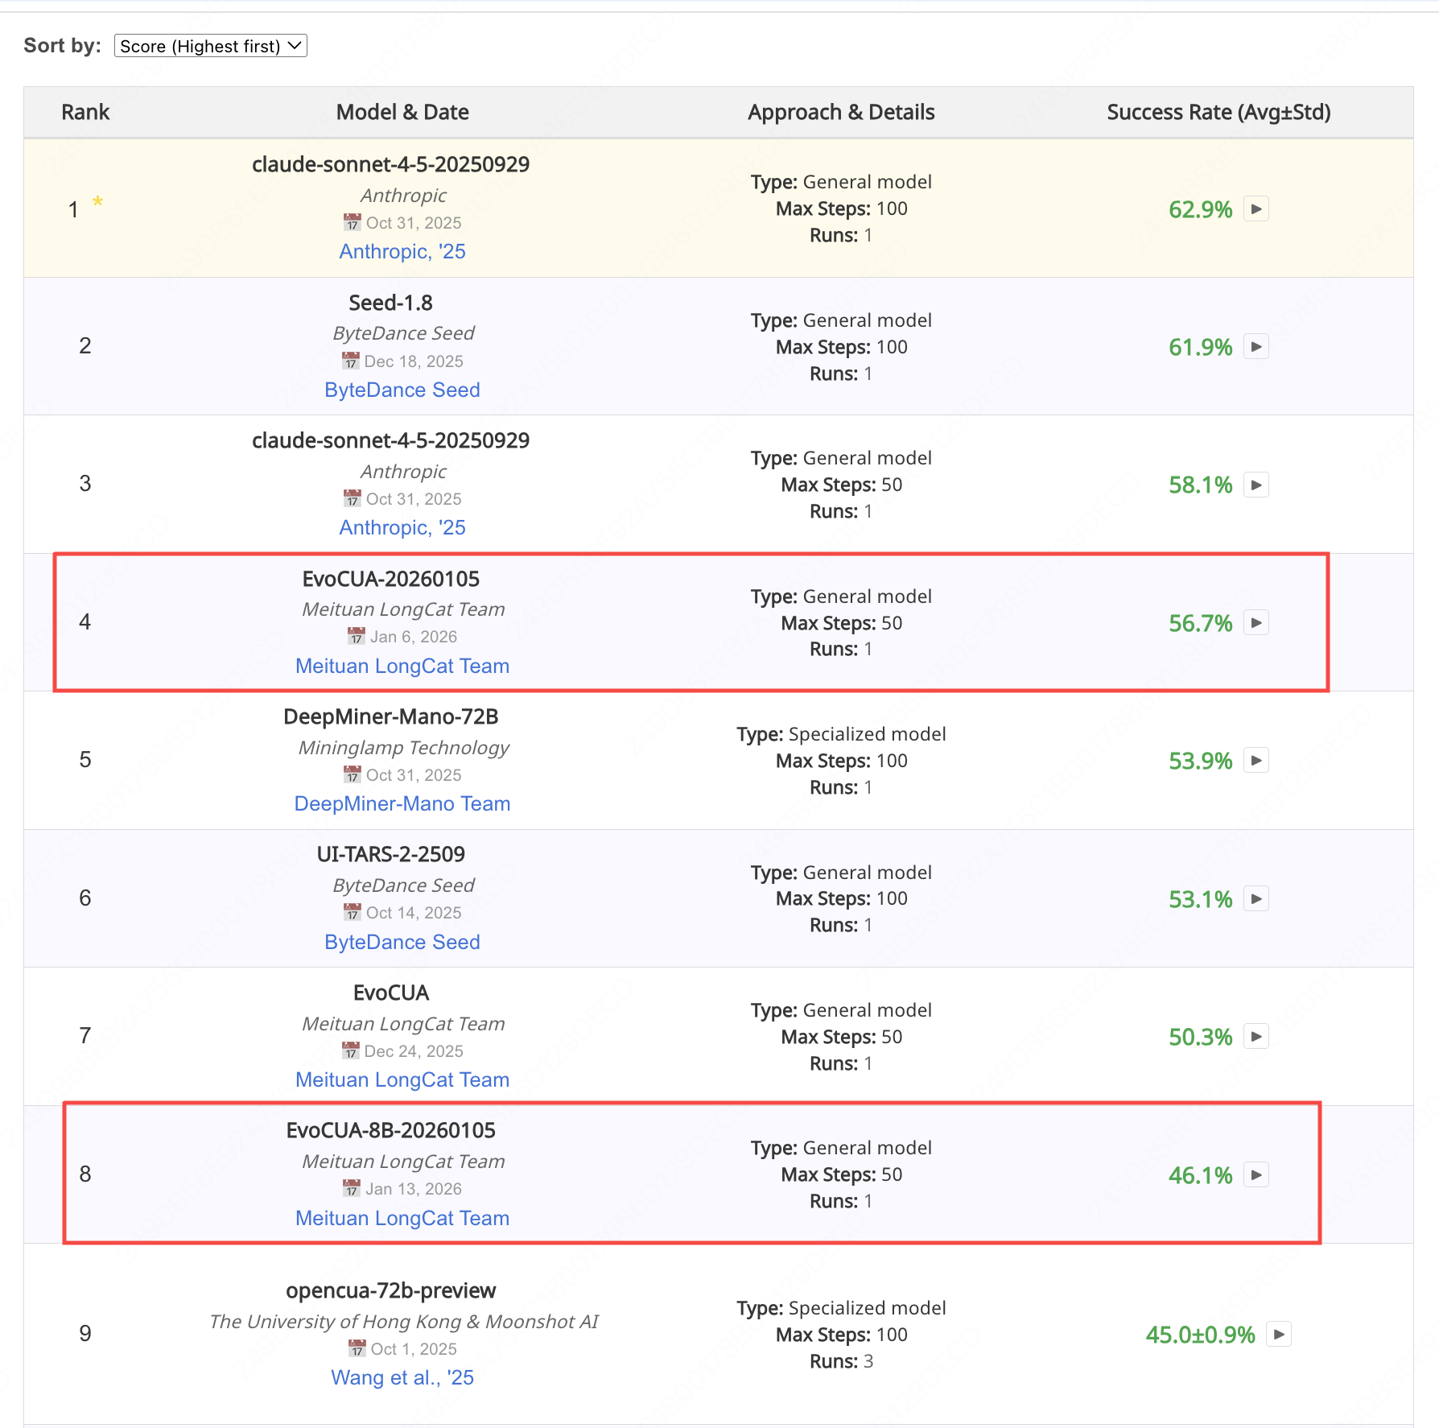Click the Approach & Details column header
The height and width of the screenshot is (1428, 1439).
pos(841,112)
